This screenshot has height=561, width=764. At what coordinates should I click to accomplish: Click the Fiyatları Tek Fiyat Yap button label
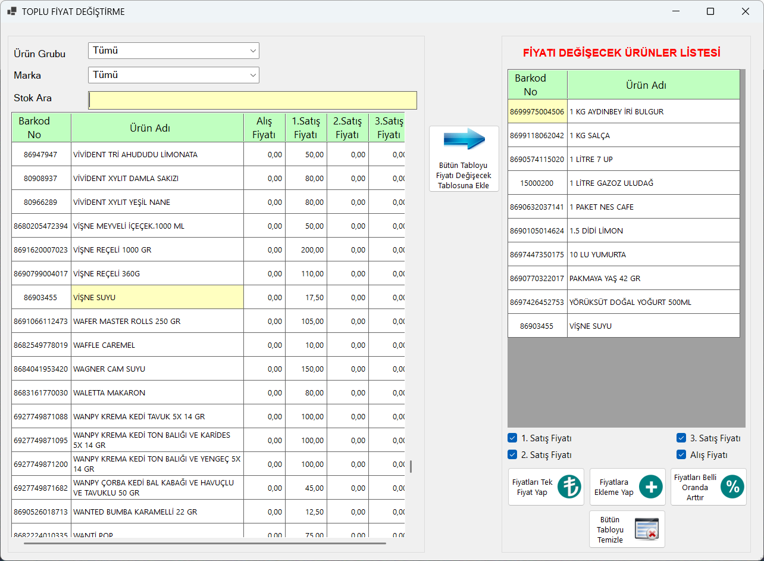tap(533, 487)
